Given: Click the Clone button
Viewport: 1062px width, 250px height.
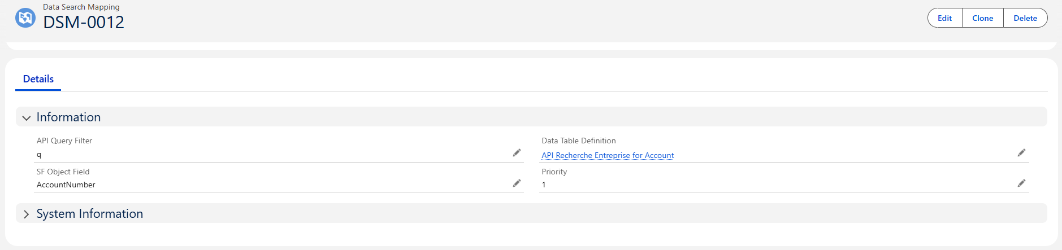Looking at the screenshot, I should click(x=982, y=18).
